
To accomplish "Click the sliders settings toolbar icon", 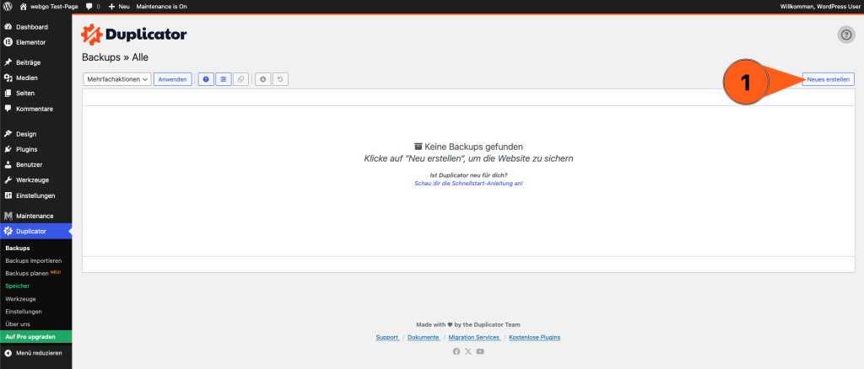I will coord(223,80).
